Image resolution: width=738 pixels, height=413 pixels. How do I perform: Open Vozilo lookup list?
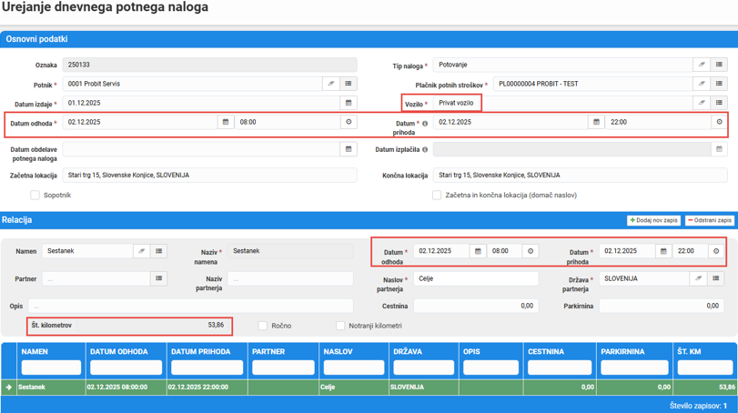tap(719, 103)
